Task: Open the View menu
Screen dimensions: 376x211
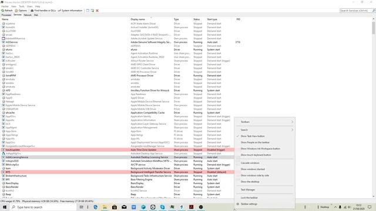Action: click(14, 6)
